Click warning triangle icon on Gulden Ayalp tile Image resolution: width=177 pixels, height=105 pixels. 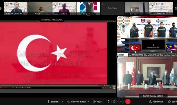click(x=102, y=4)
